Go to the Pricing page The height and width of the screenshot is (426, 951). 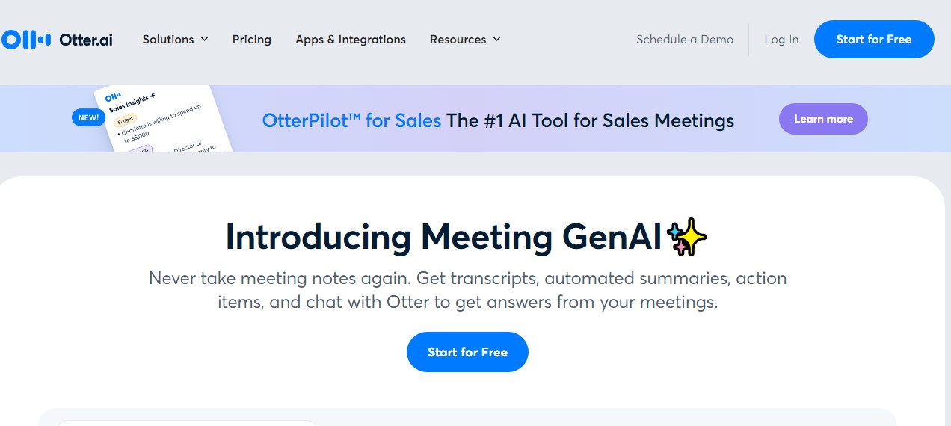click(x=251, y=40)
